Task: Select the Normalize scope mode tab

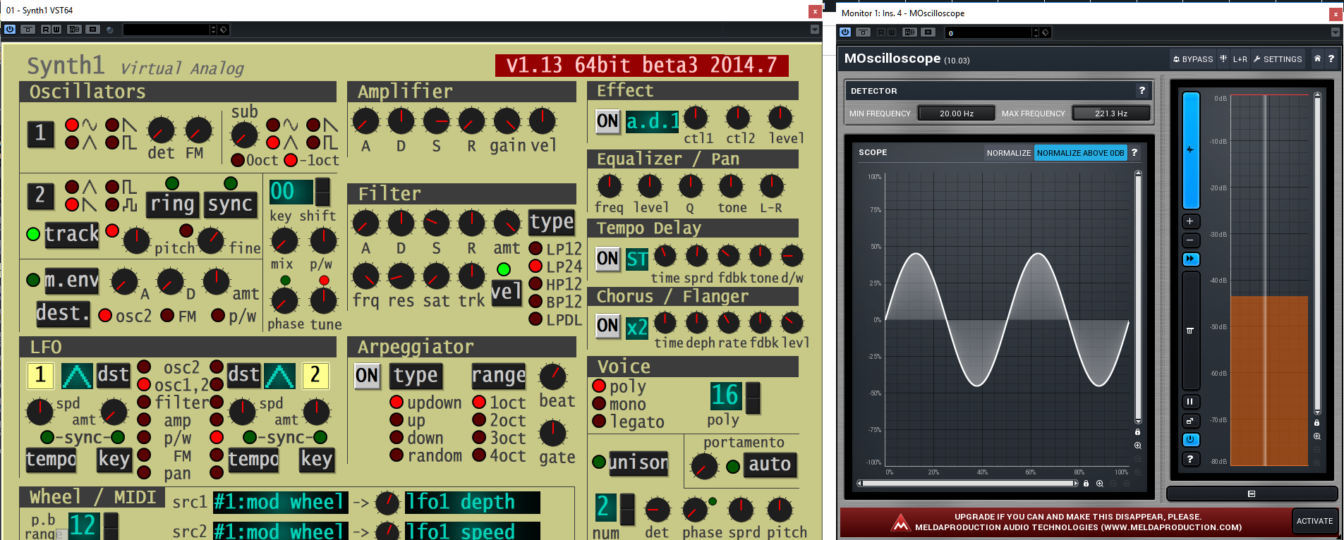Action: [x=1008, y=153]
